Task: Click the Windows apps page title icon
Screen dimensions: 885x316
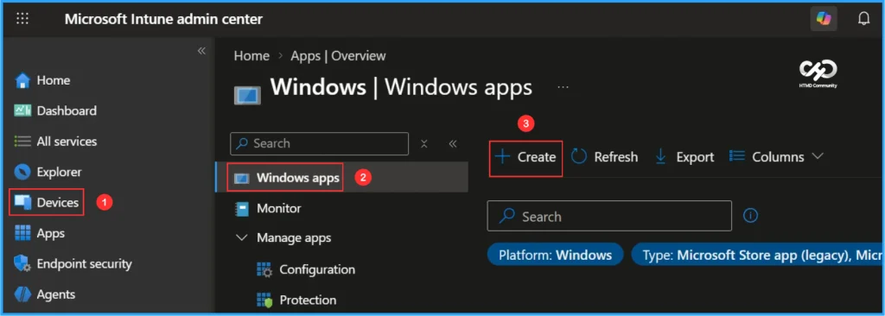Action: (247, 95)
